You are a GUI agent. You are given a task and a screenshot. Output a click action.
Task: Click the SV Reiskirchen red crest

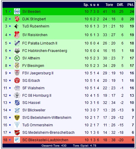(x=17, y=35)
